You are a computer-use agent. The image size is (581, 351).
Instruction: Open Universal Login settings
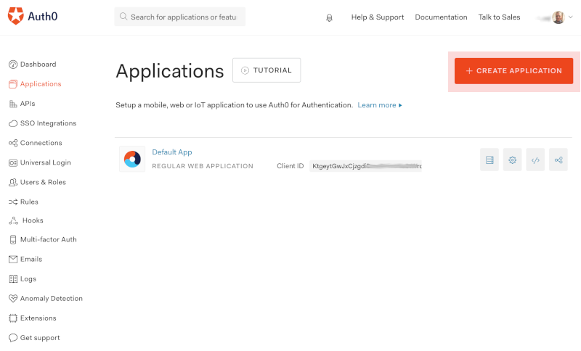pyautogui.click(x=45, y=162)
